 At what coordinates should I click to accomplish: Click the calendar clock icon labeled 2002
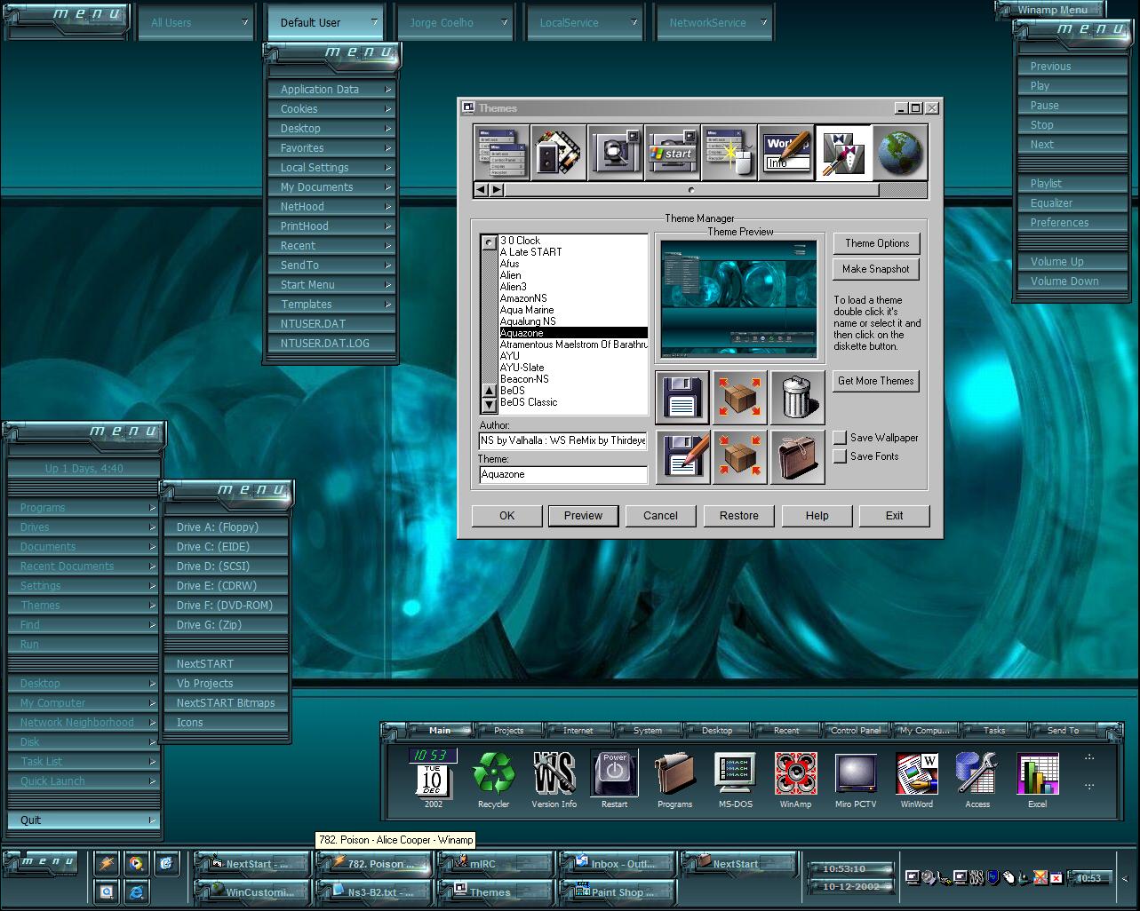(x=433, y=779)
